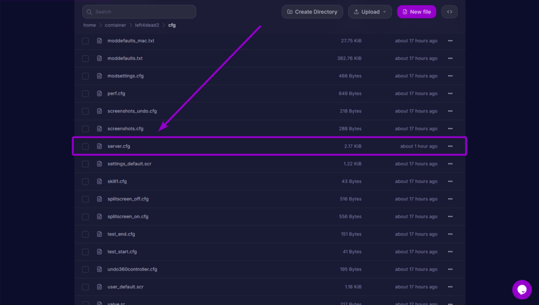Open the actions menu for server.cfg
The height and width of the screenshot is (305, 539).
(450, 146)
